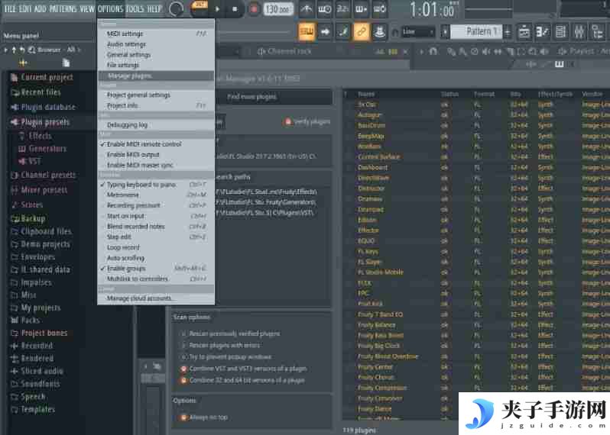The image size is (610, 435).
Task: Click the Play transport button
Action: pyautogui.click(x=217, y=8)
